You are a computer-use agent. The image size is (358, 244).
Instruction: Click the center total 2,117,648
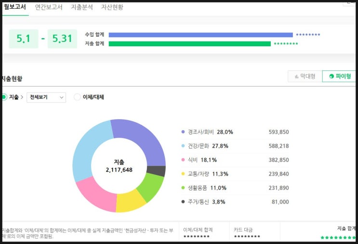pos(119,170)
